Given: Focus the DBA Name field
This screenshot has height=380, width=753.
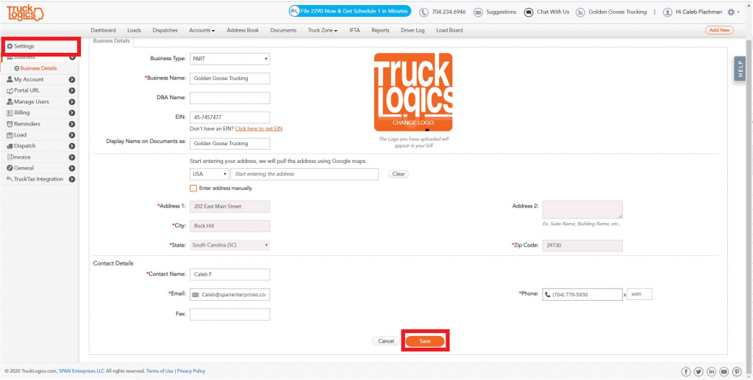Looking at the screenshot, I should point(229,98).
